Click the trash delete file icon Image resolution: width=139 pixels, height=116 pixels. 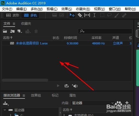(36, 31)
